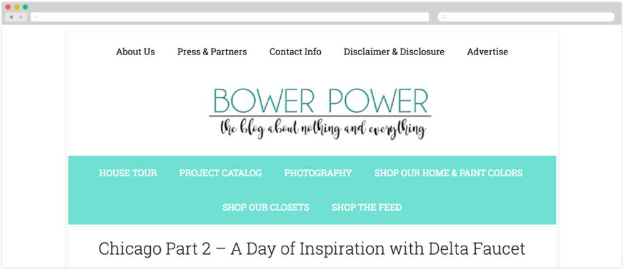
Task: Open the About Us page
Action: 136,52
